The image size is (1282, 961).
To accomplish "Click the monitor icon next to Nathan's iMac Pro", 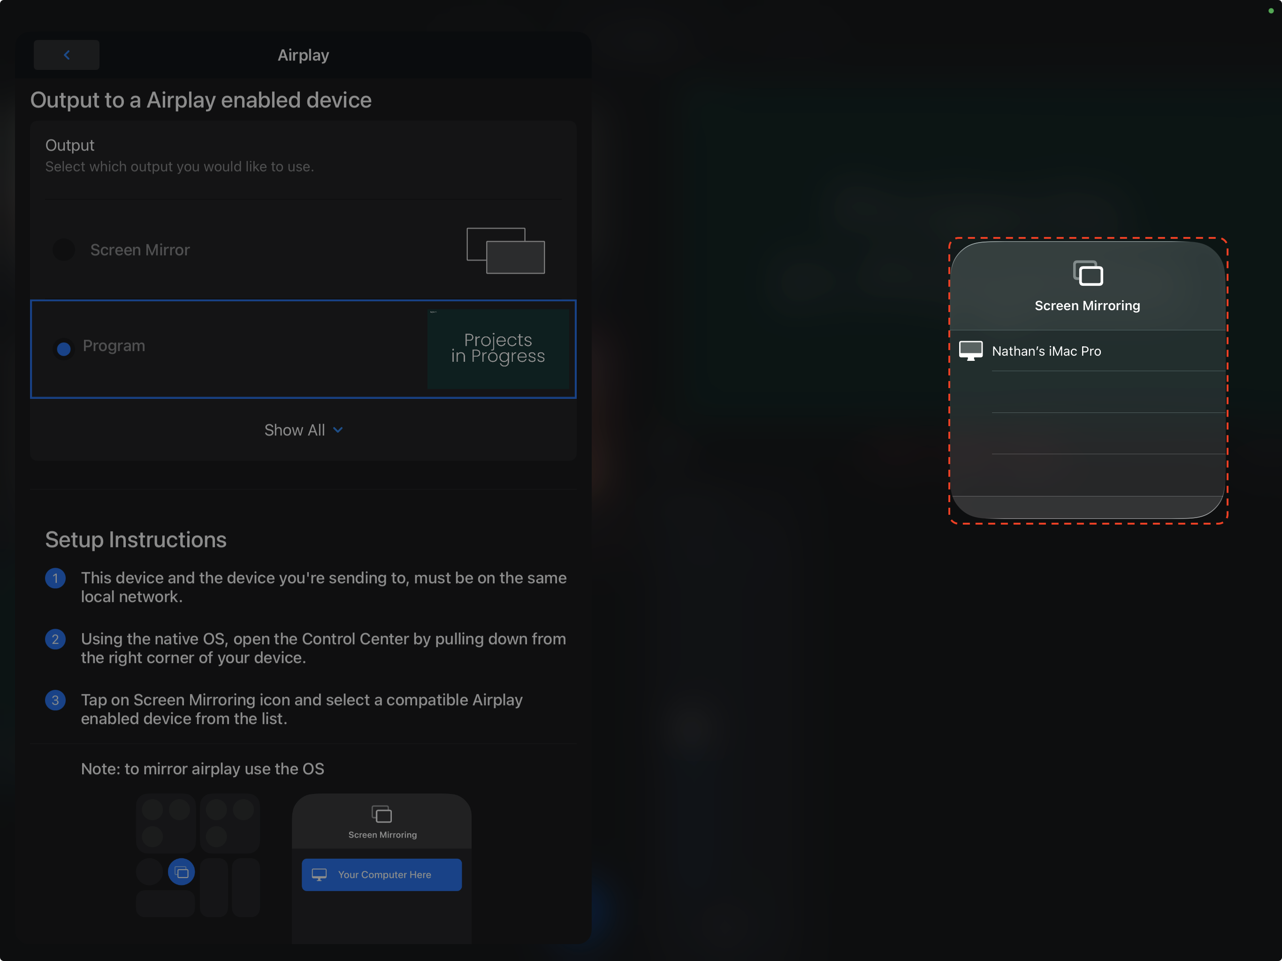I will 971,350.
